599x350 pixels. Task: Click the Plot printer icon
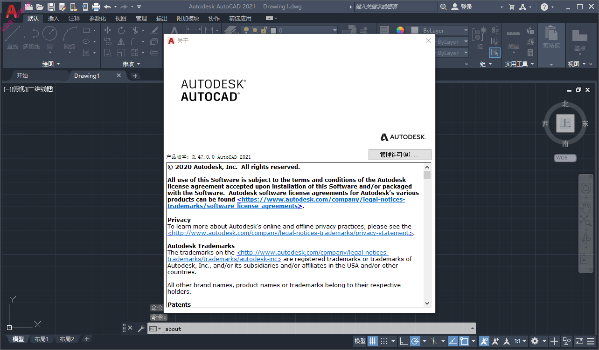coord(96,7)
